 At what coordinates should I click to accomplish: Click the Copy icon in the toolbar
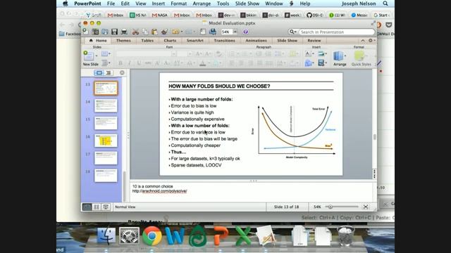[145, 32]
